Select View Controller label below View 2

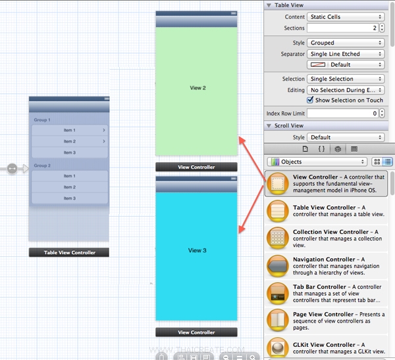point(196,167)
